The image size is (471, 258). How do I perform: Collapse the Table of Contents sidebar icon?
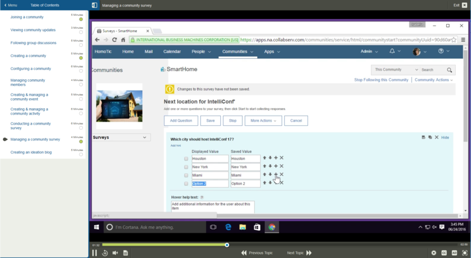94,5
